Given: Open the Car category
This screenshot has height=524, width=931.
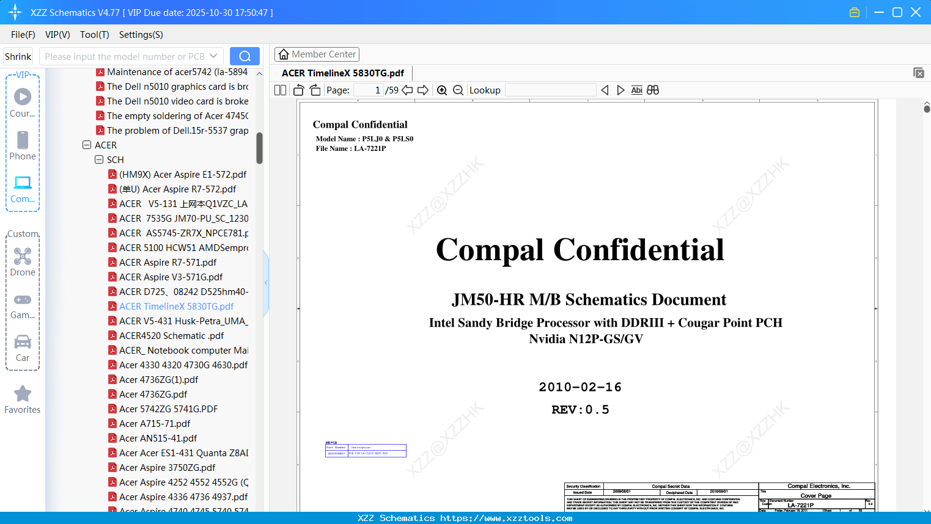Looking at the screenshot, I should (x=23, y=348).
